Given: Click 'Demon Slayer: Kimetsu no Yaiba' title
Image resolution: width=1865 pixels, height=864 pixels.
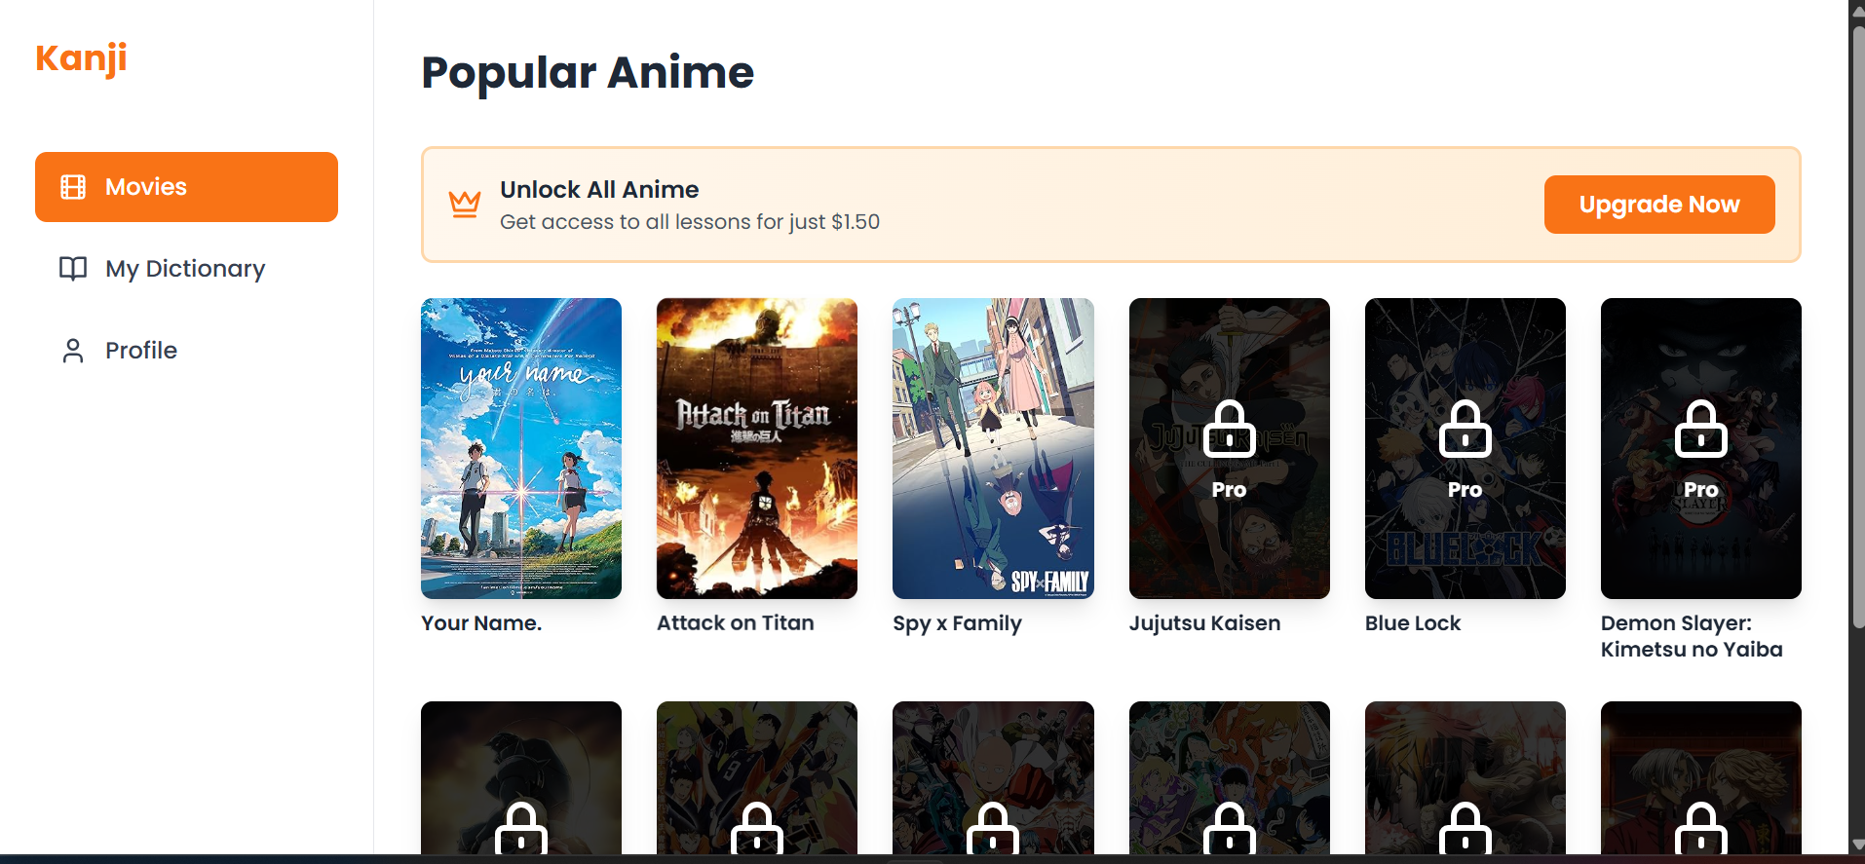Looking at the screenshot, I should coord(1692,636).
